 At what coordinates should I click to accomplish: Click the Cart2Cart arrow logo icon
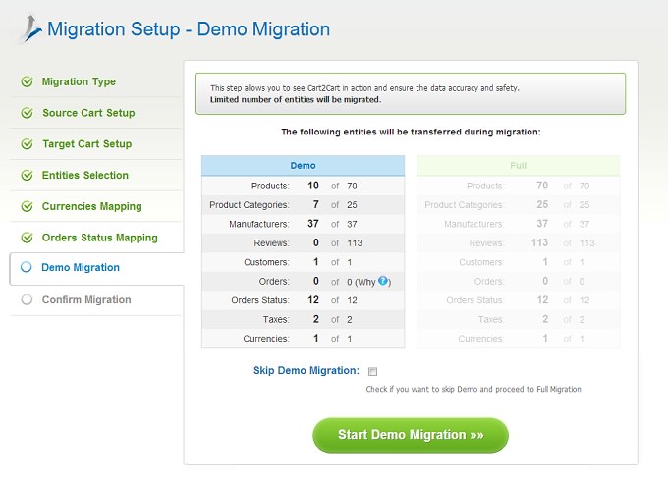(29, 29)
